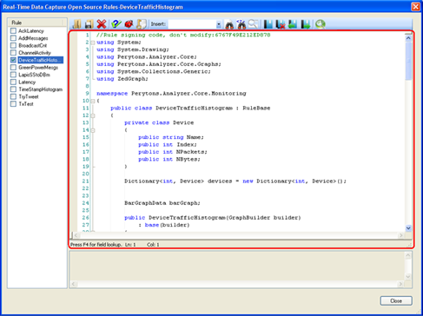The width and height of the screenshot is (423, 316).
Task: Collapse using directives fold at line 2
Action: pos(93,43)
